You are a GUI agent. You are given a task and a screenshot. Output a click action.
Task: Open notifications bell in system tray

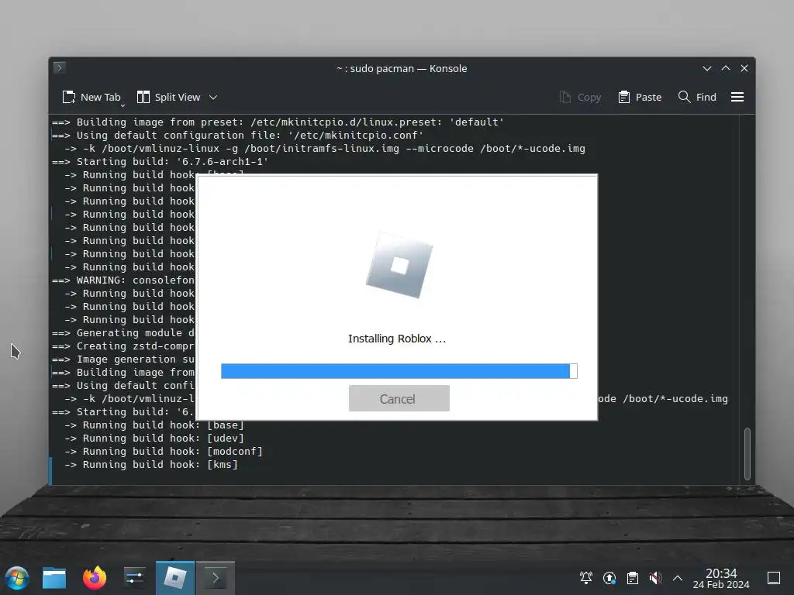tap(586, 578)
